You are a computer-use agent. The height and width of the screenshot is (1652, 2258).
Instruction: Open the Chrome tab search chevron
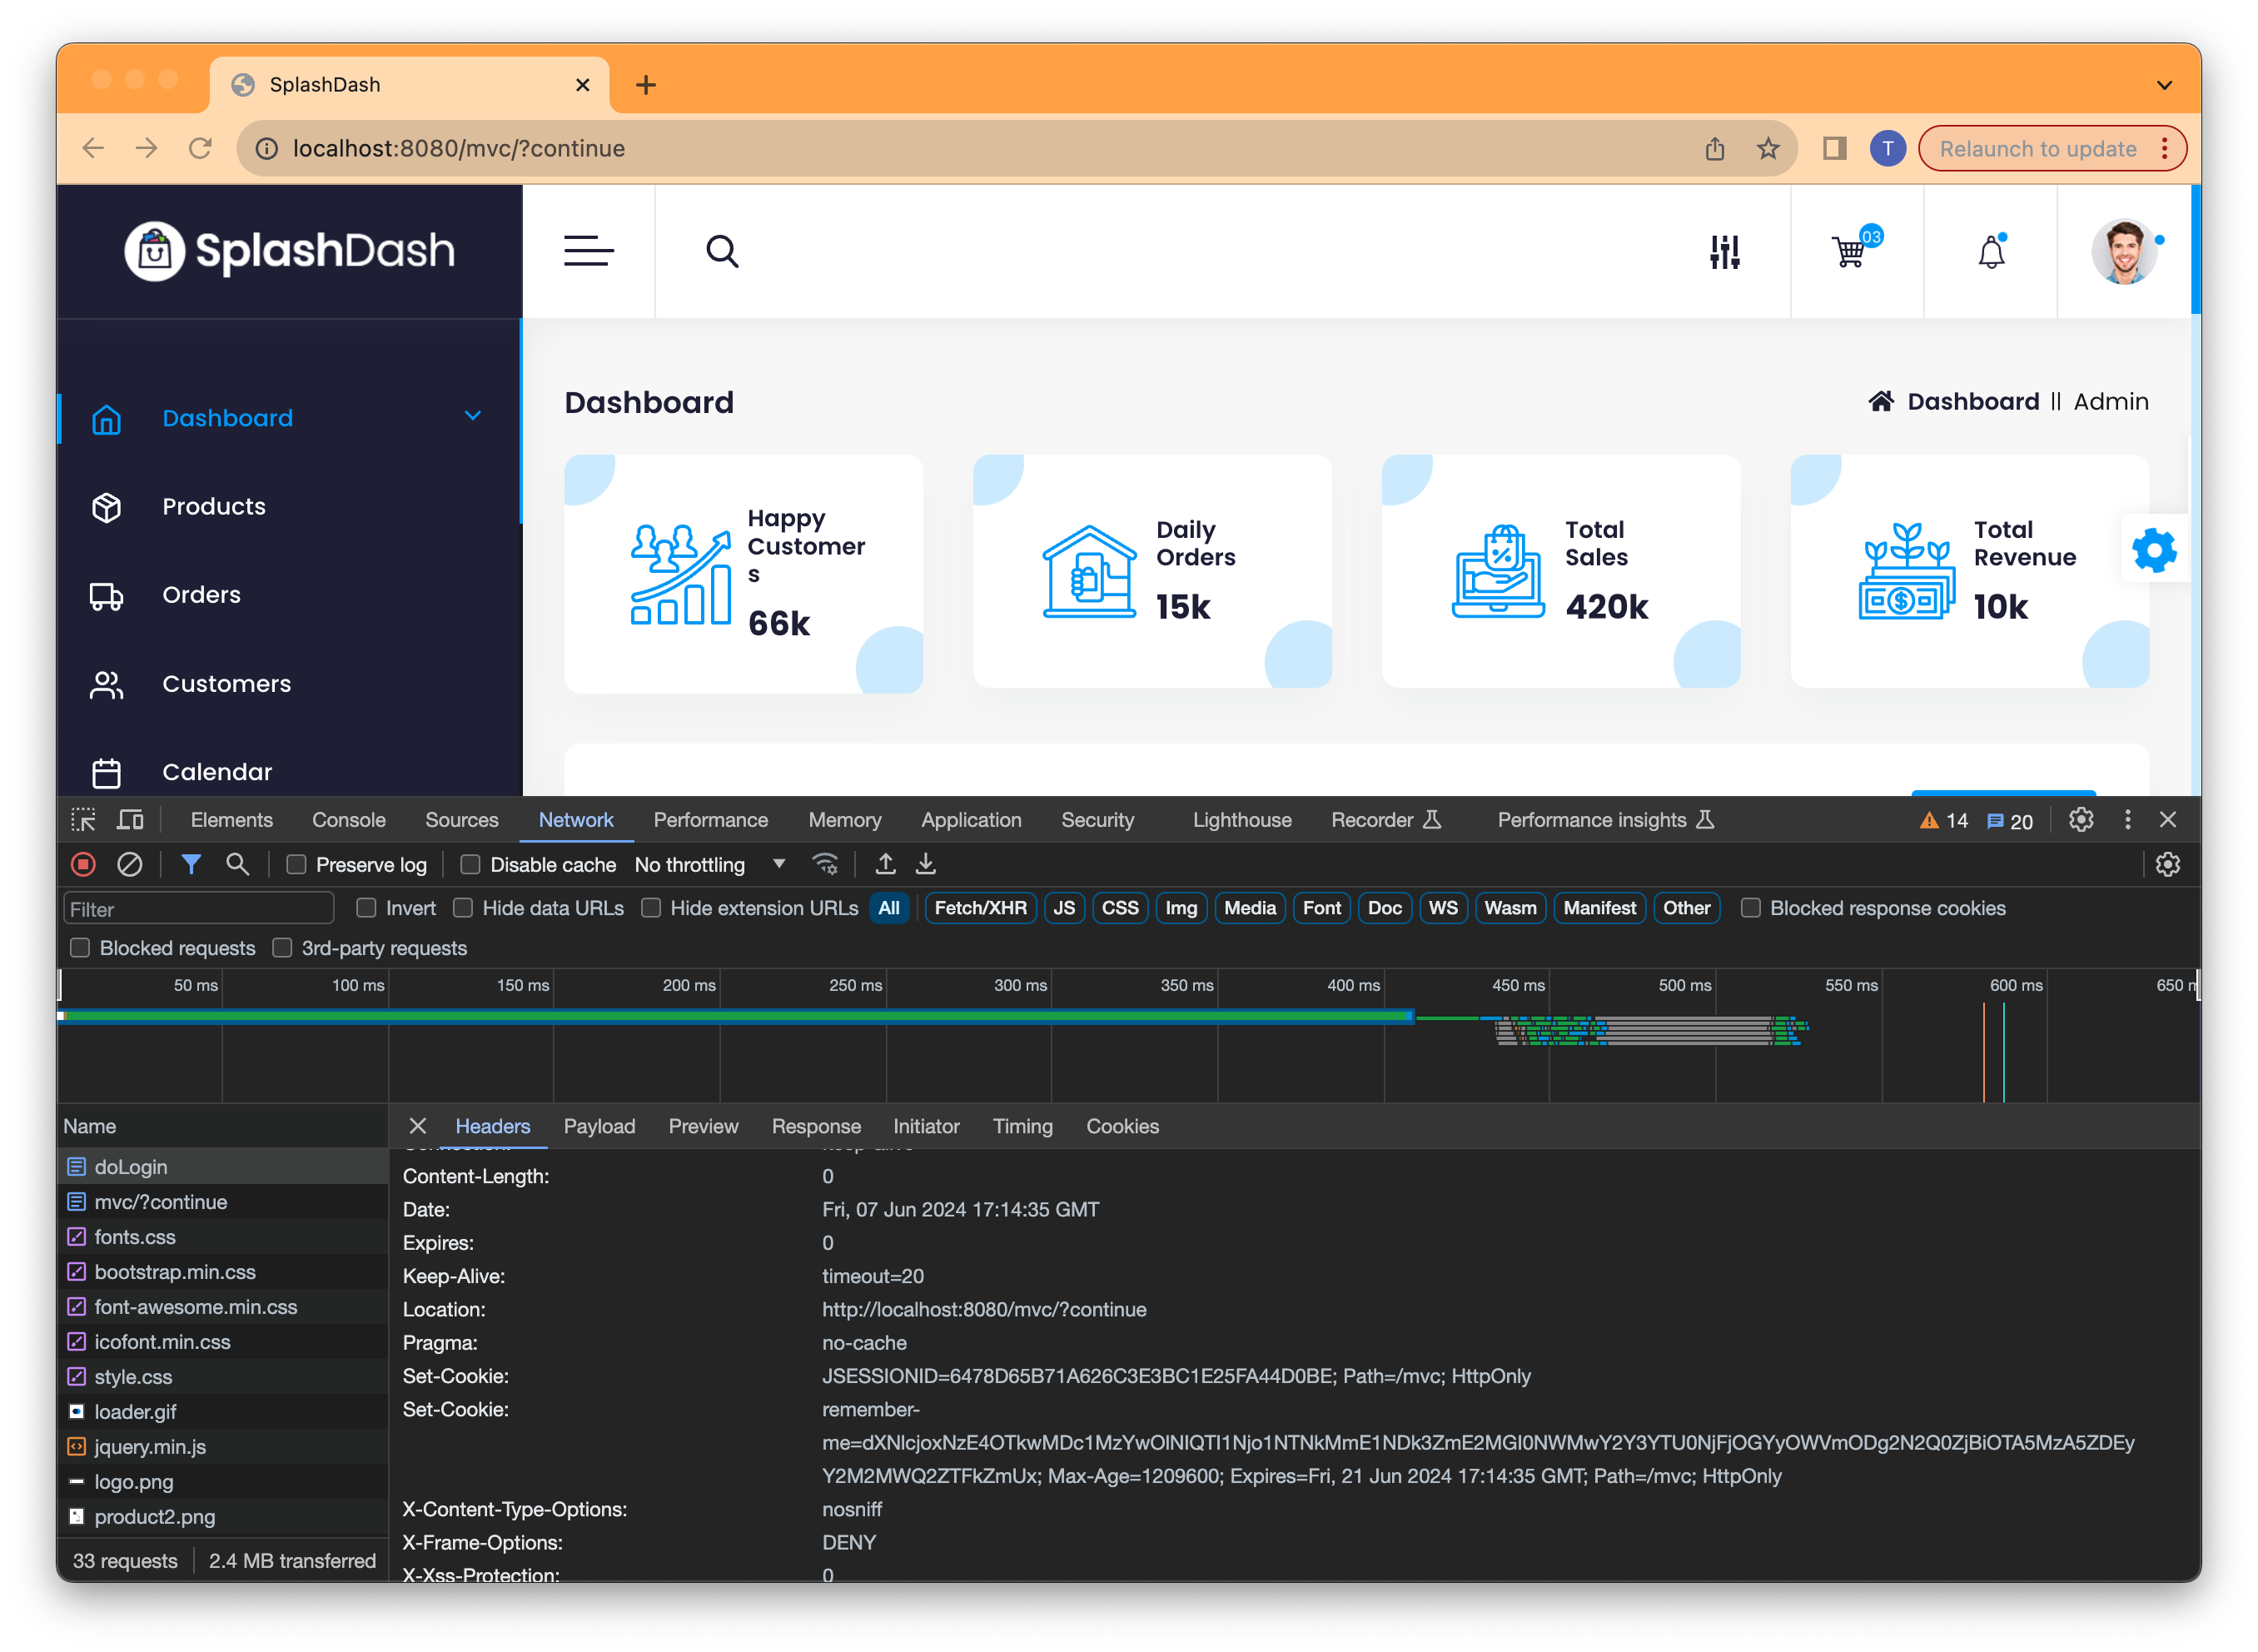(x=2164, y=85)
